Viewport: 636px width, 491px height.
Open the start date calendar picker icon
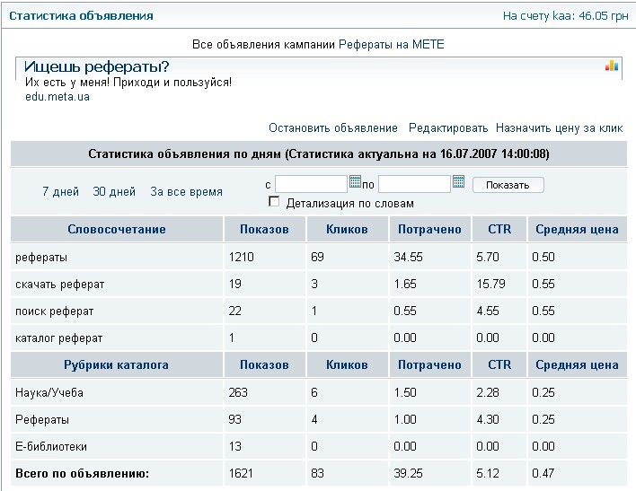pyautogui.click(x=355, y=183)
